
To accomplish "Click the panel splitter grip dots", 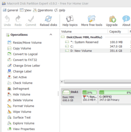I will [x=58, y=93].
